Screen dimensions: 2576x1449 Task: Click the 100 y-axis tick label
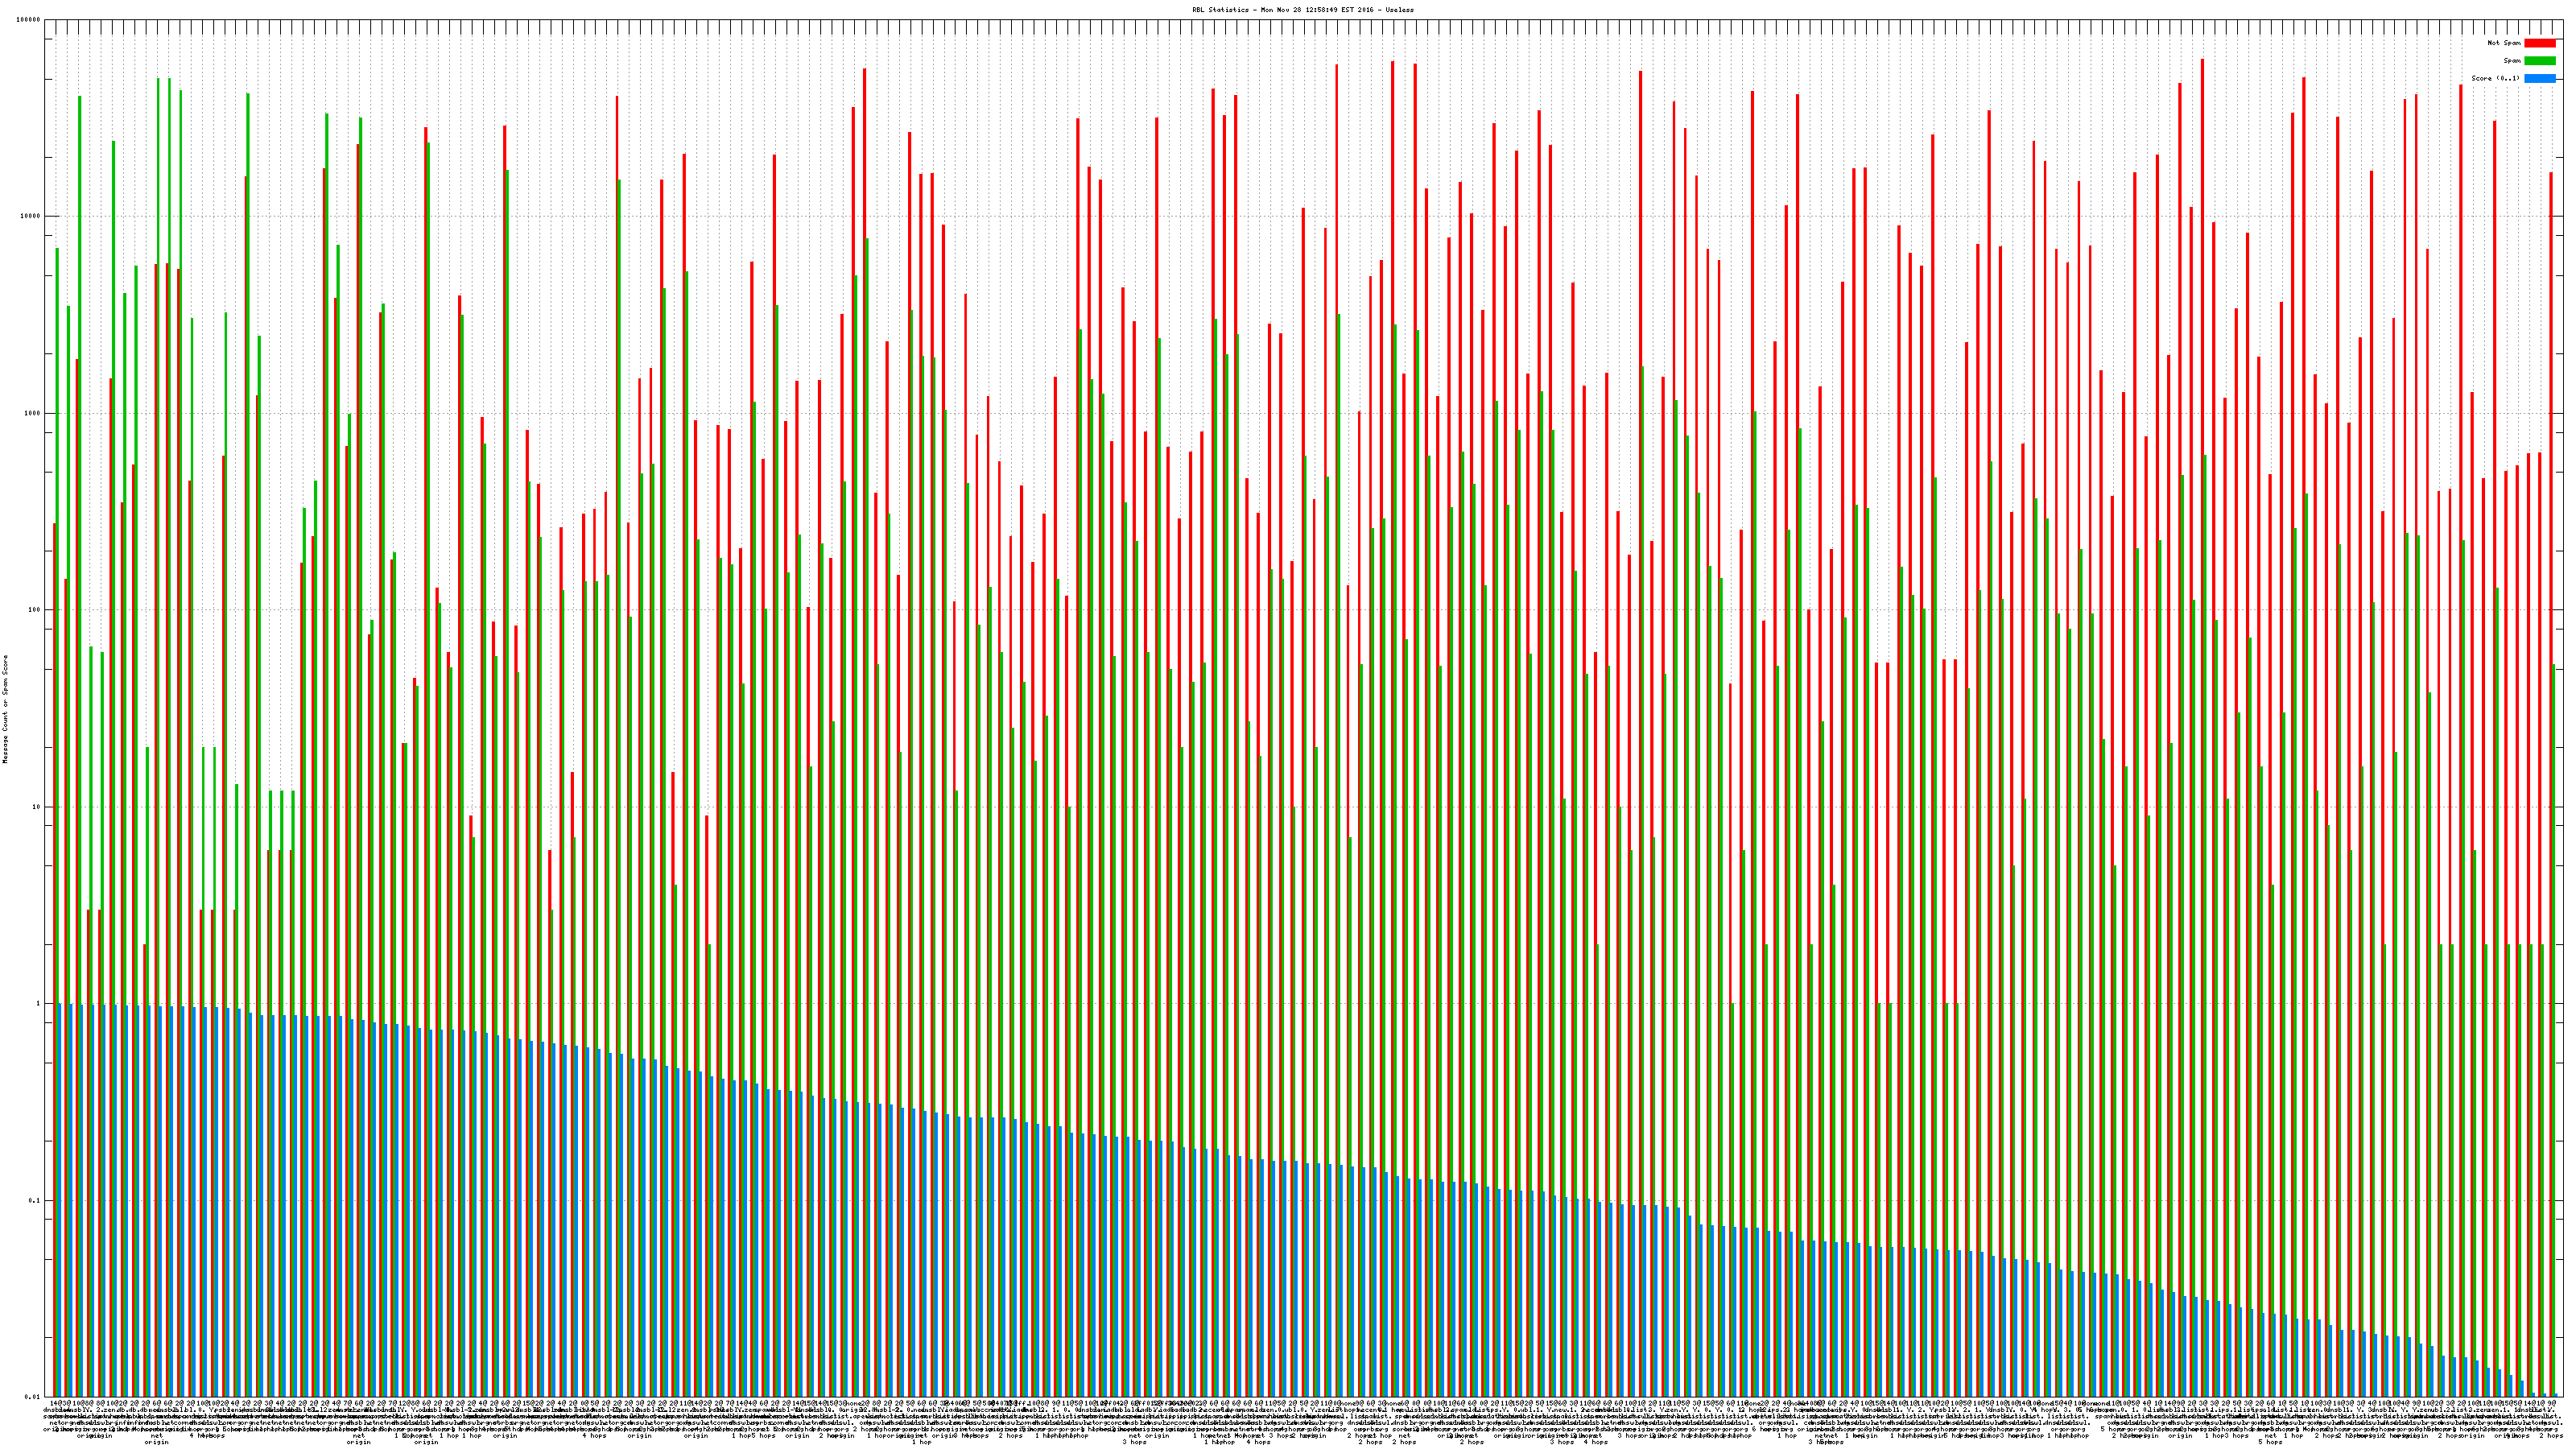coord(35,610)
